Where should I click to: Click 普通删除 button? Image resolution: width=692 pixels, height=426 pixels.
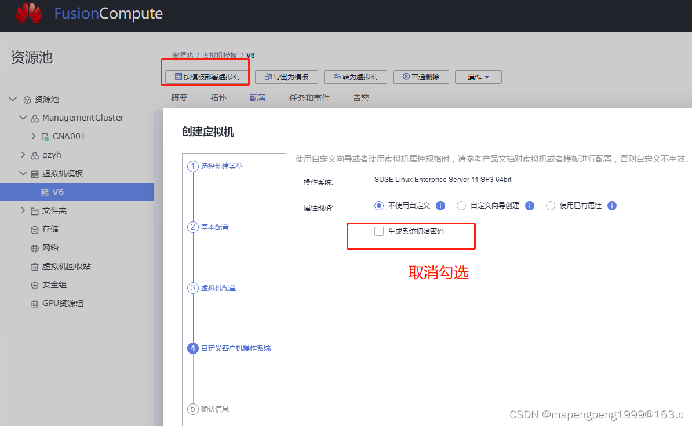pos(421,77)
